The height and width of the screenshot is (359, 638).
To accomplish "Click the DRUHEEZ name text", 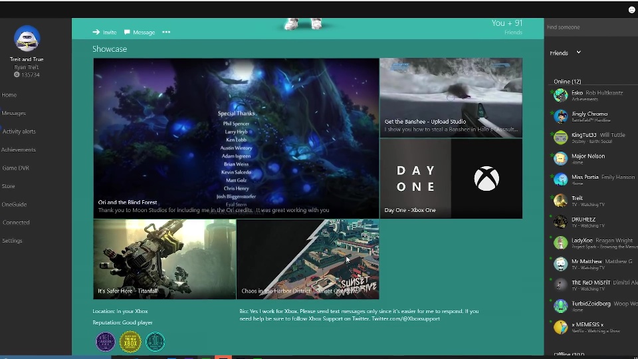I will tap(584, 219).
